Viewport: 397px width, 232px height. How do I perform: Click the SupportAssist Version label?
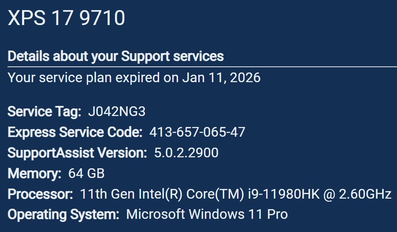pyautogui.click(x=77, y=153)
